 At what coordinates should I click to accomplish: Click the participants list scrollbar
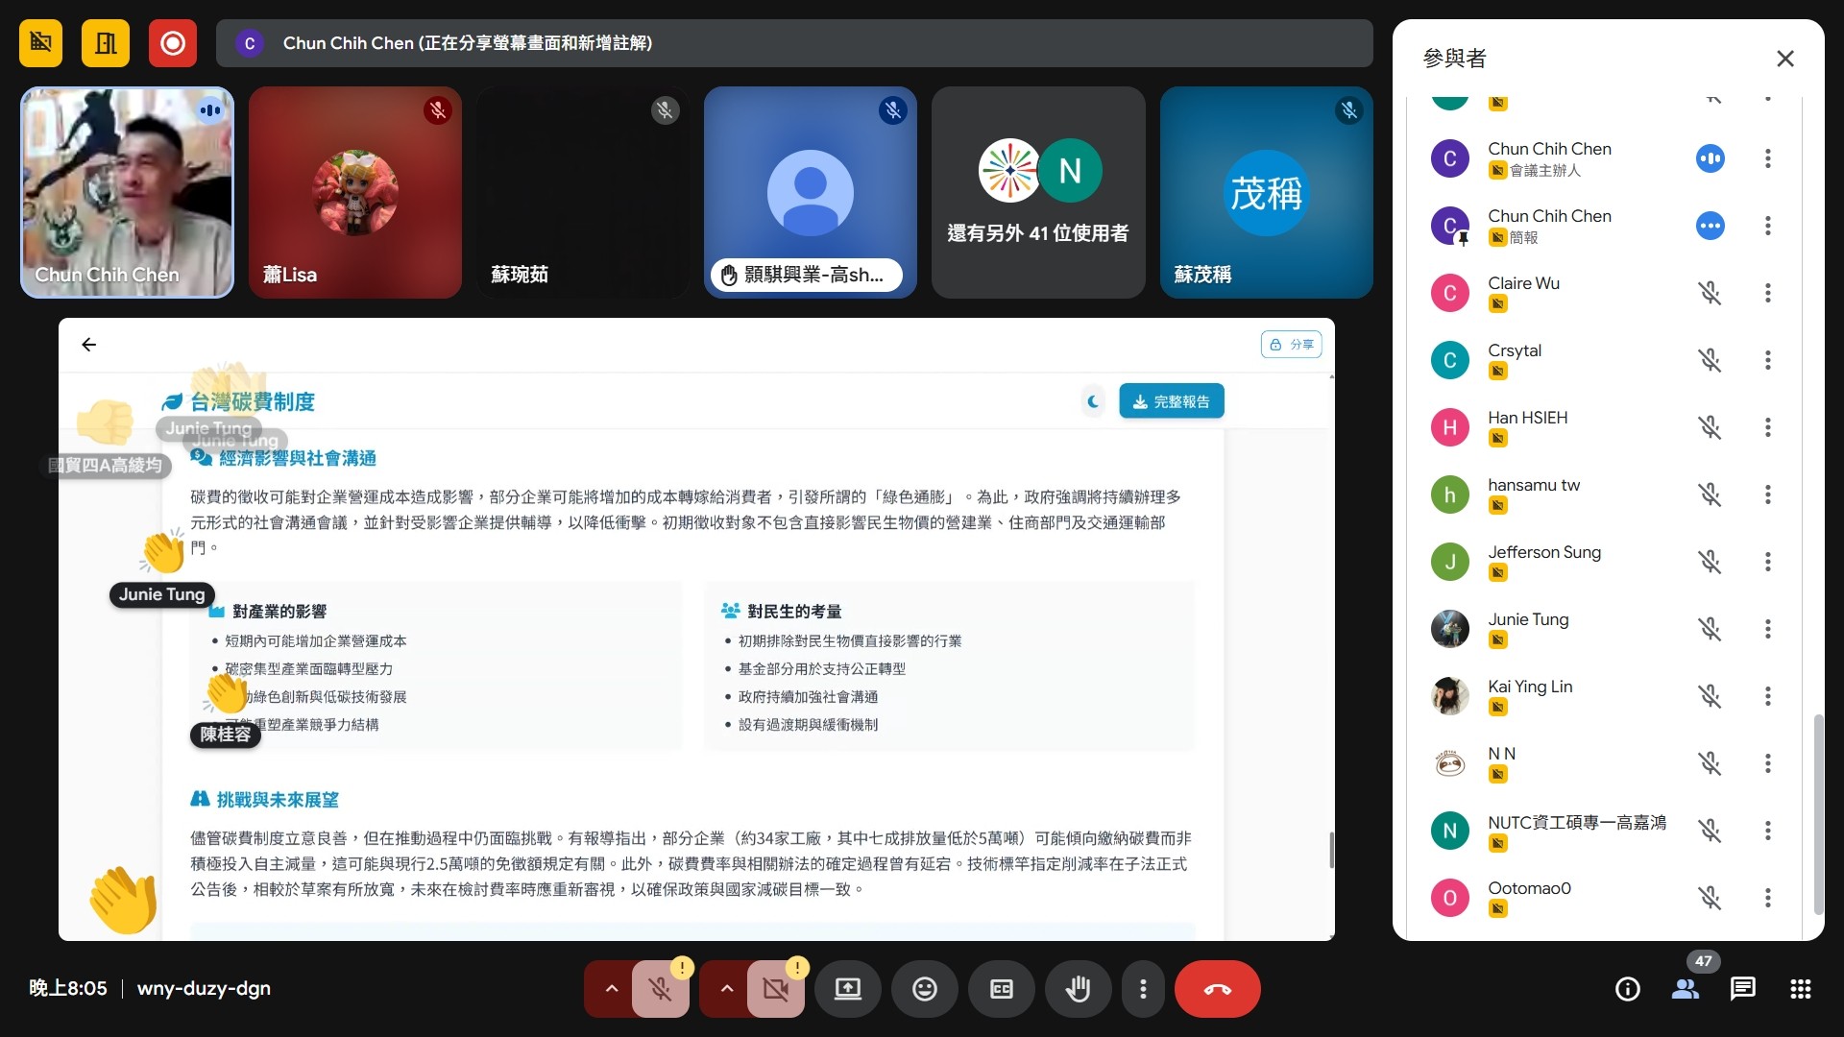click(x=1817, y=814)
